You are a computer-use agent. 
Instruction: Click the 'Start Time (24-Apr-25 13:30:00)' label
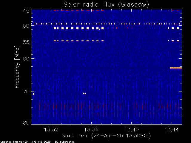click(x=106, y=136)
